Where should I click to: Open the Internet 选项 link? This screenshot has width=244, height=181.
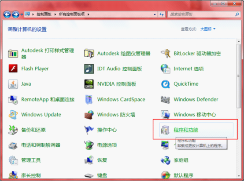click(189, 69)
